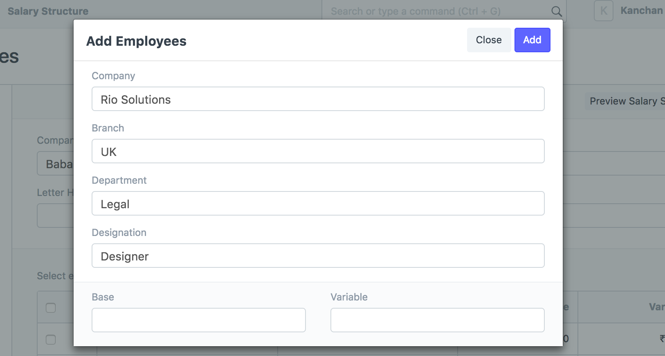Toggle the select-all checkbox in table header
Viewport: 665px width, 356px height.
pyautogui.click(x=51, y=307)
